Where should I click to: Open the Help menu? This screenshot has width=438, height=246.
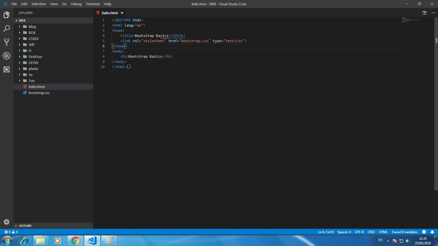[x=108, y=4]
